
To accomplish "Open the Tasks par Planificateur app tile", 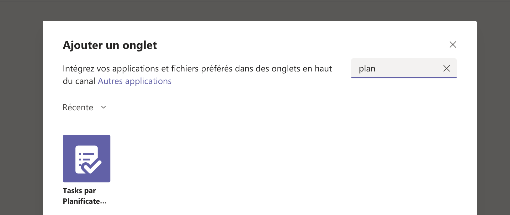I will (87, 158).
